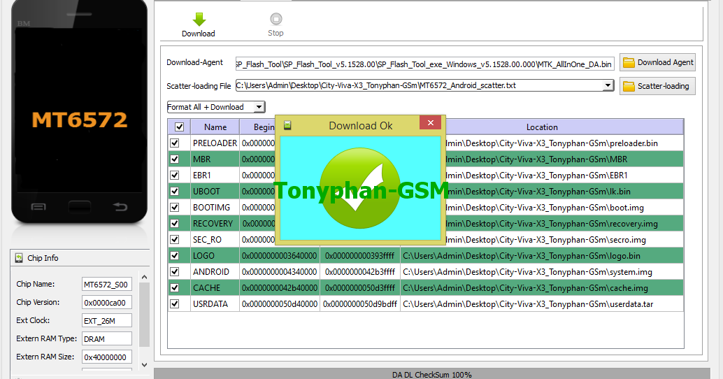Uncheck the EBR1 partition checkbox

coord(174,176)
